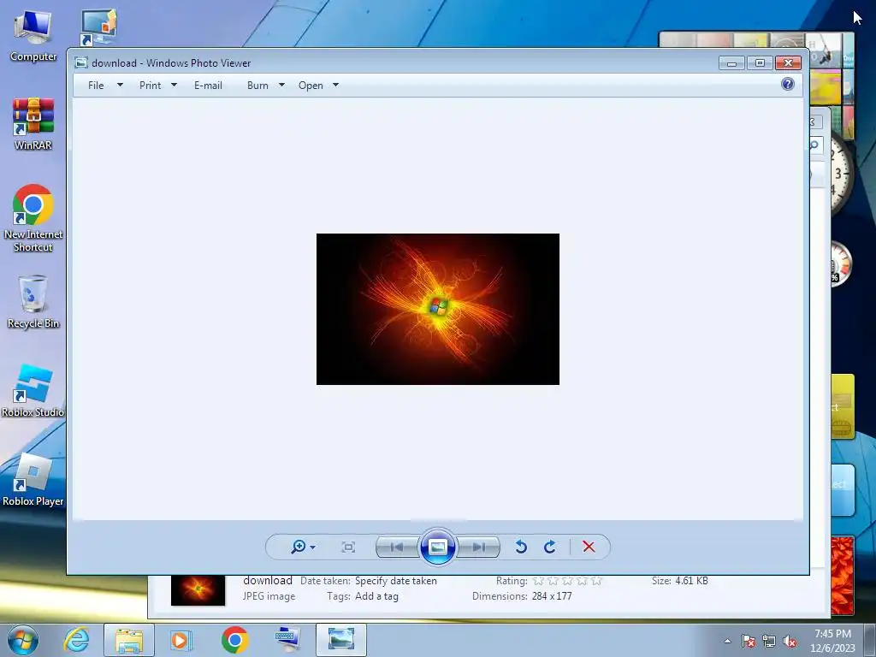This screenshot has width=876, height=657.
Task: Rotate the image clockwise
Action: [550, 547]
